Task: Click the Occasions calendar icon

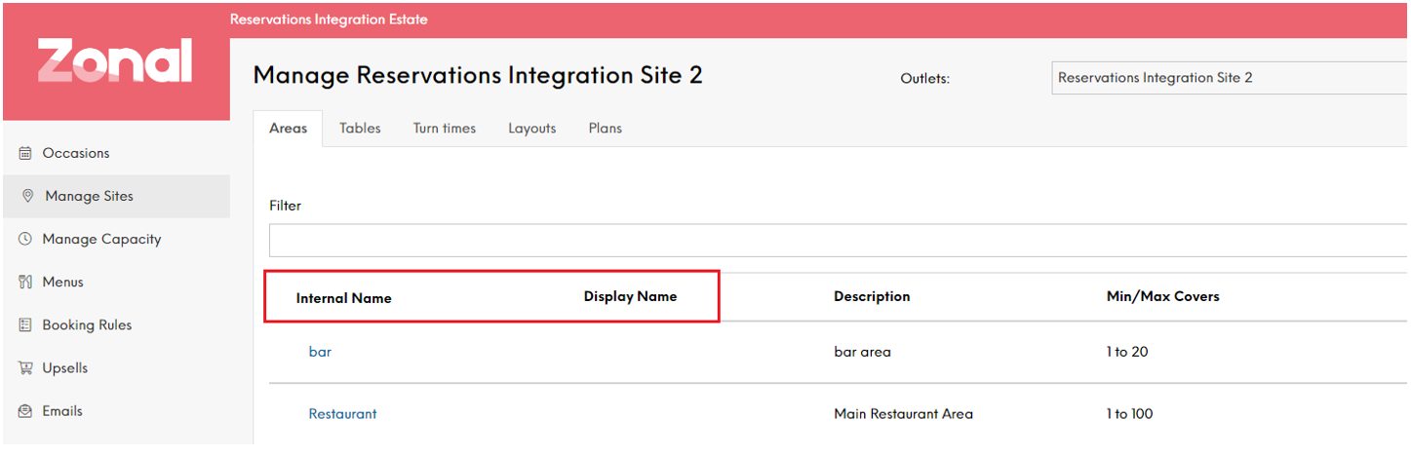Action: (25, 153)
